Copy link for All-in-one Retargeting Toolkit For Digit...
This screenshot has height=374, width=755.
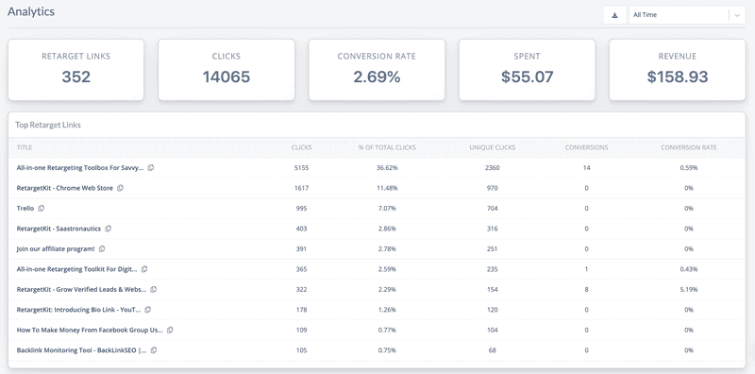click(144, 269)
